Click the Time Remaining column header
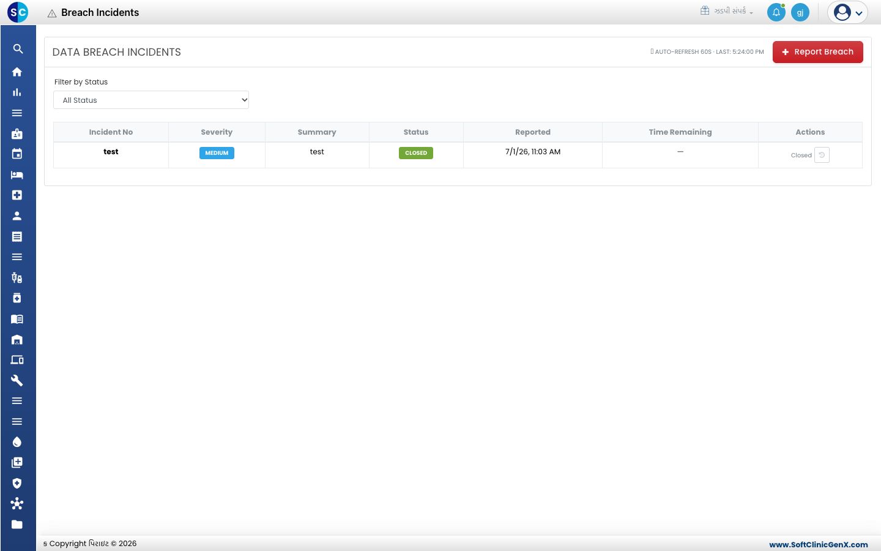This screenshot has width=881, height=551. click(x=680, y=132)
